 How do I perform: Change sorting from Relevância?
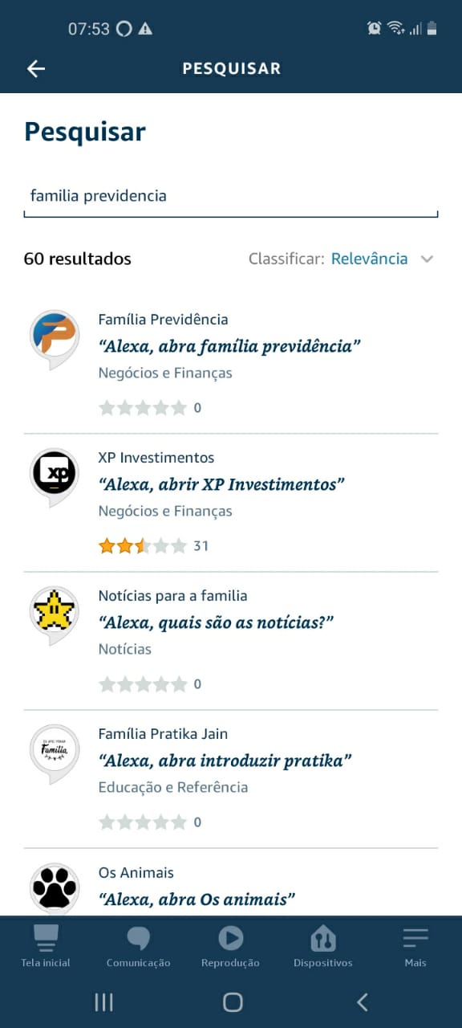370,259
